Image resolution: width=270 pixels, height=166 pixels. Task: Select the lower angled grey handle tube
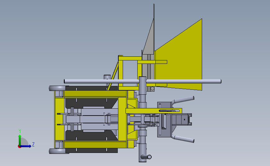click(x=183, y=139)
